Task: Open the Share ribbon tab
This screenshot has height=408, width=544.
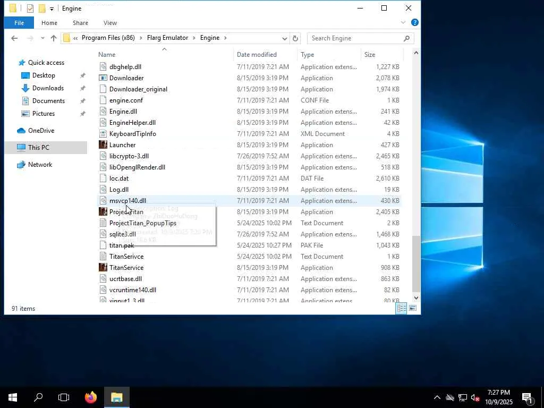Action: [x=81, y=23]
